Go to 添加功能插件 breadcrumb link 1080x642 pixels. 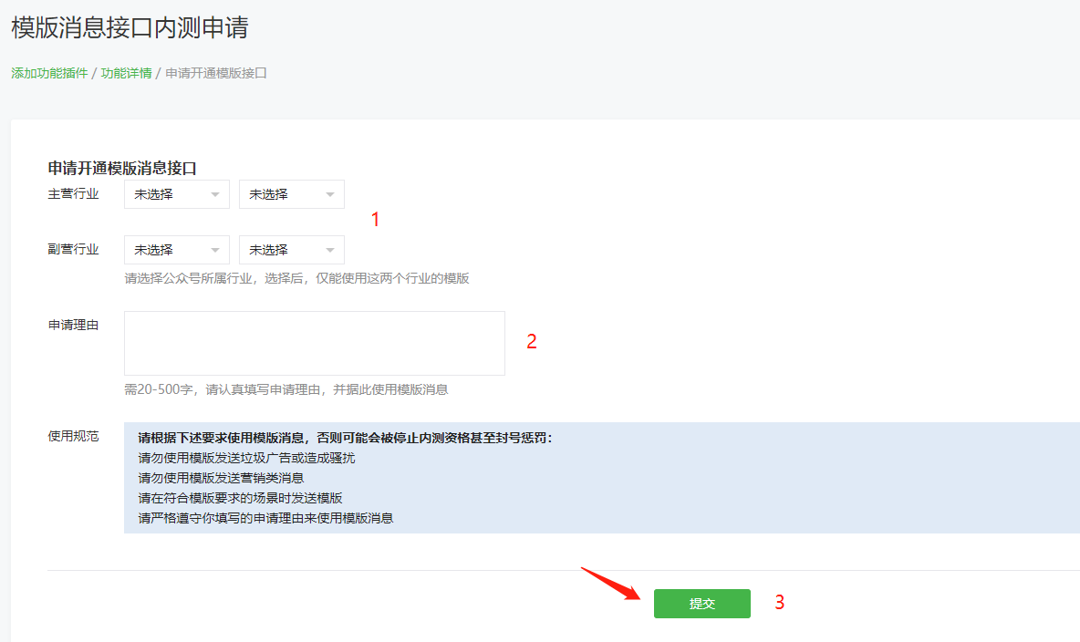pyautogui.click(x=49, y=73)
